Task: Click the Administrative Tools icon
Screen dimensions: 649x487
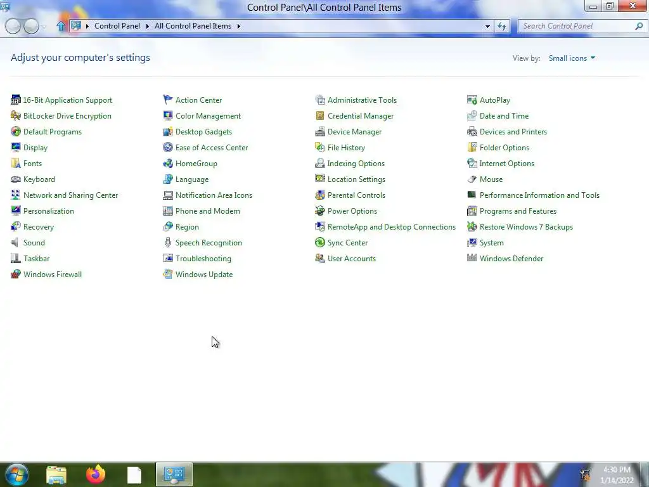Action: pos(320,100)
